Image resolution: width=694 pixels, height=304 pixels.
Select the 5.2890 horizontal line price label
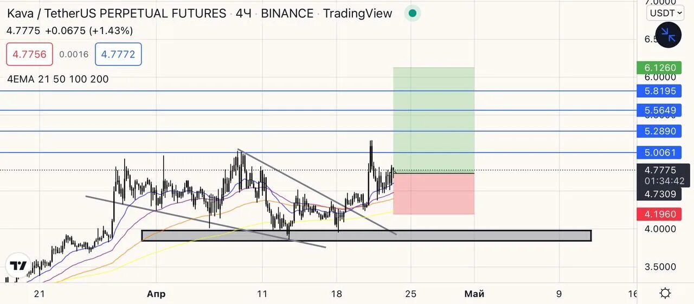pos(660,131)
